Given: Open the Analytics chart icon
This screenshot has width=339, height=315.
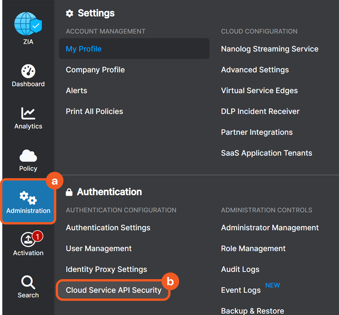Looking at the screenshot, I should point(28,113).
